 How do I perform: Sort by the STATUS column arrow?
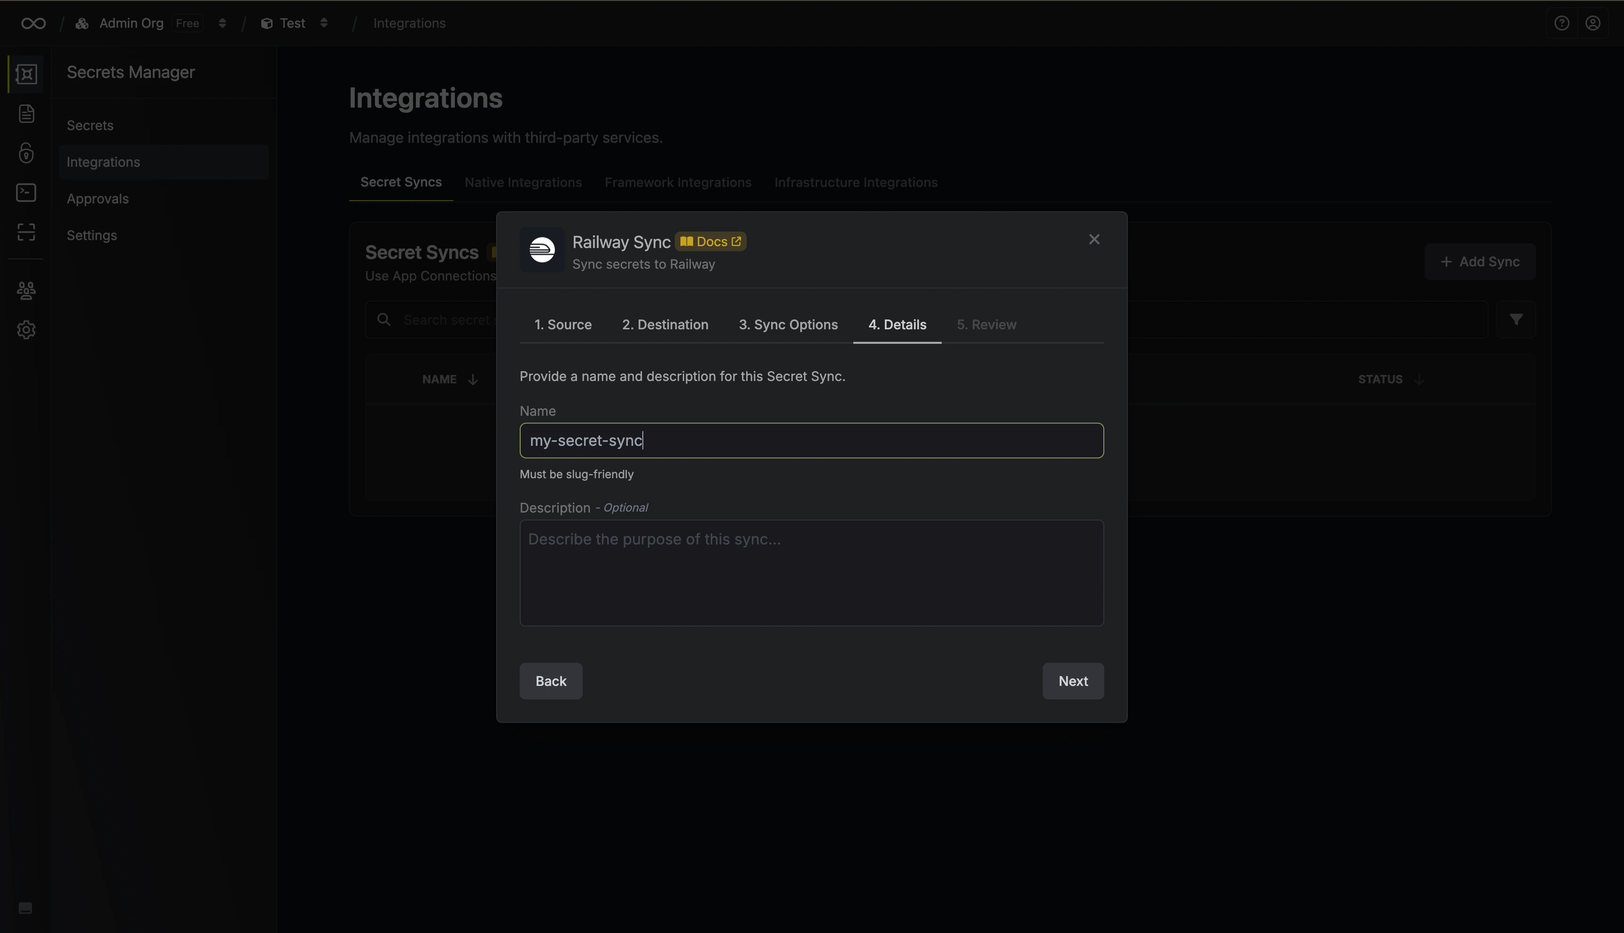click(1419, 379)
